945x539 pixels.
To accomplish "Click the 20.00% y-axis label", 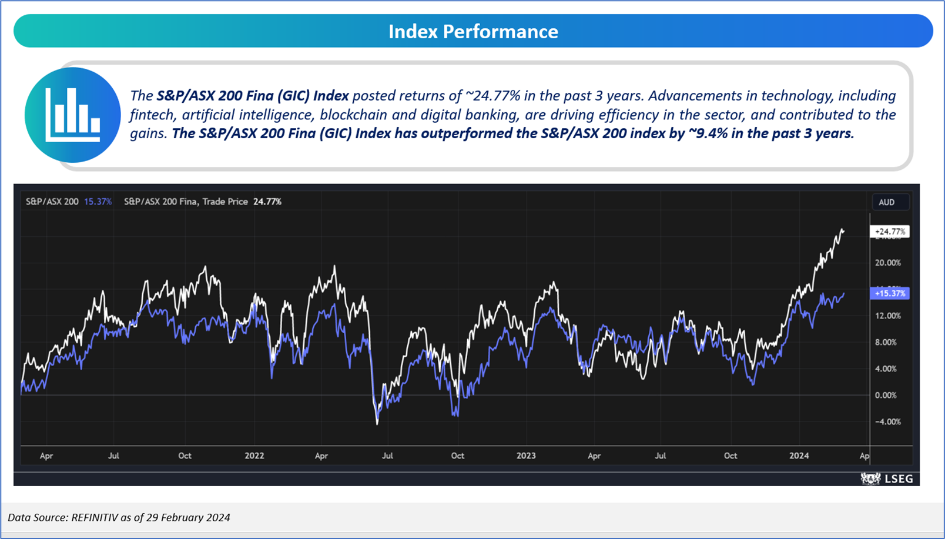I will (x=887, y=263).
